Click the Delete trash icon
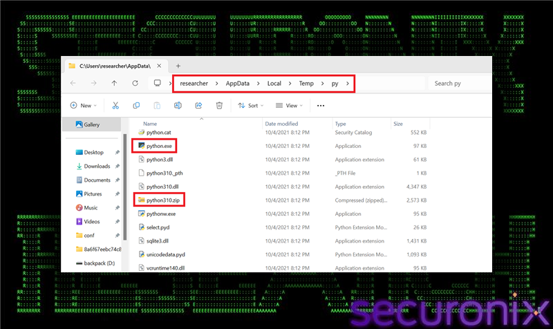This screenshot has height=329, width=553. (x=219, y=106)
